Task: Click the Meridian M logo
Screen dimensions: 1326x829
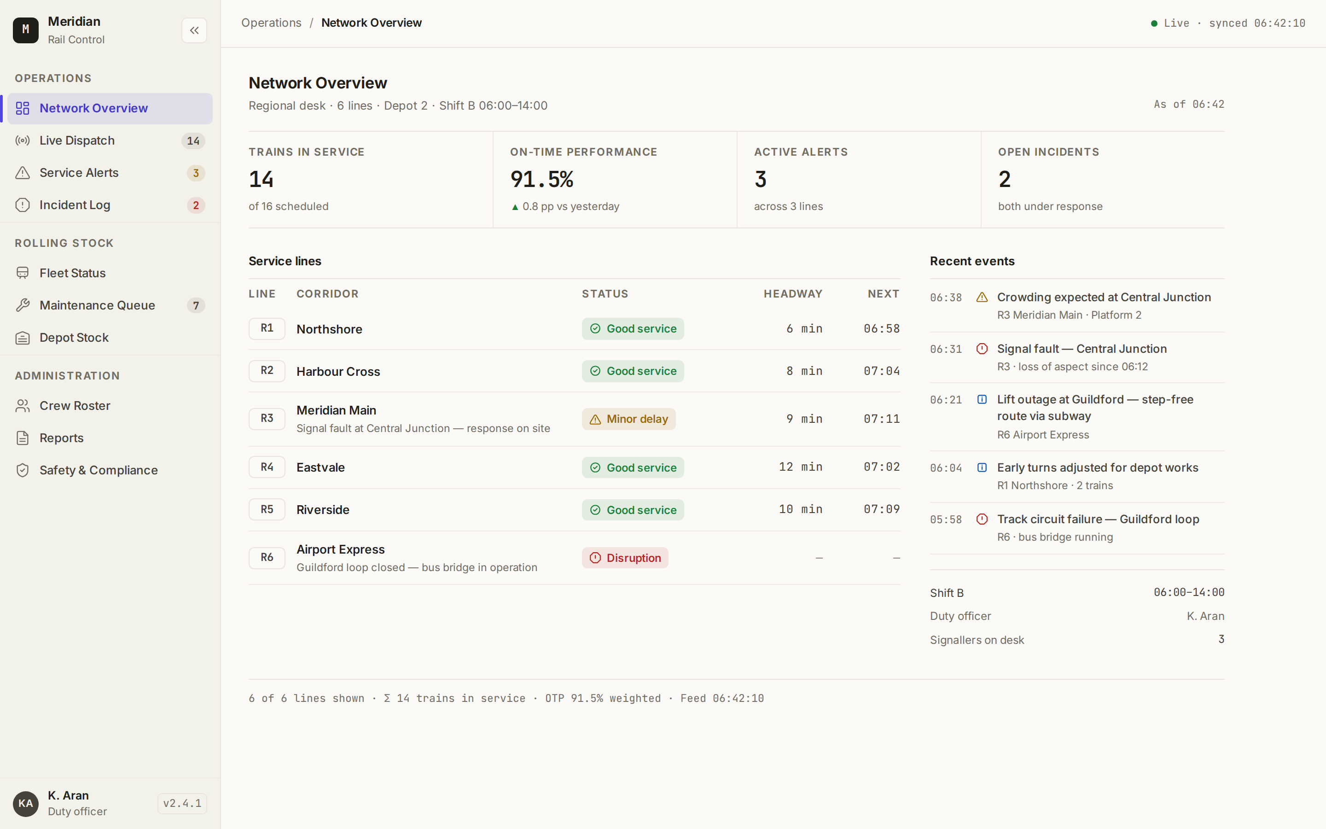Action: pyautogui.click(x=26, y=30)
